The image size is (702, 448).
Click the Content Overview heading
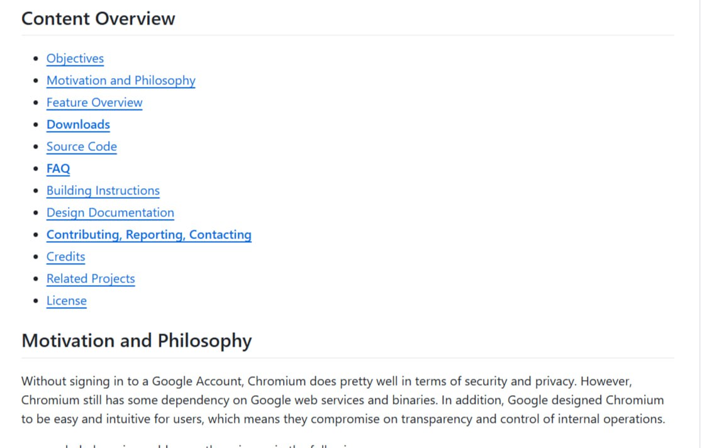[98, 18]
